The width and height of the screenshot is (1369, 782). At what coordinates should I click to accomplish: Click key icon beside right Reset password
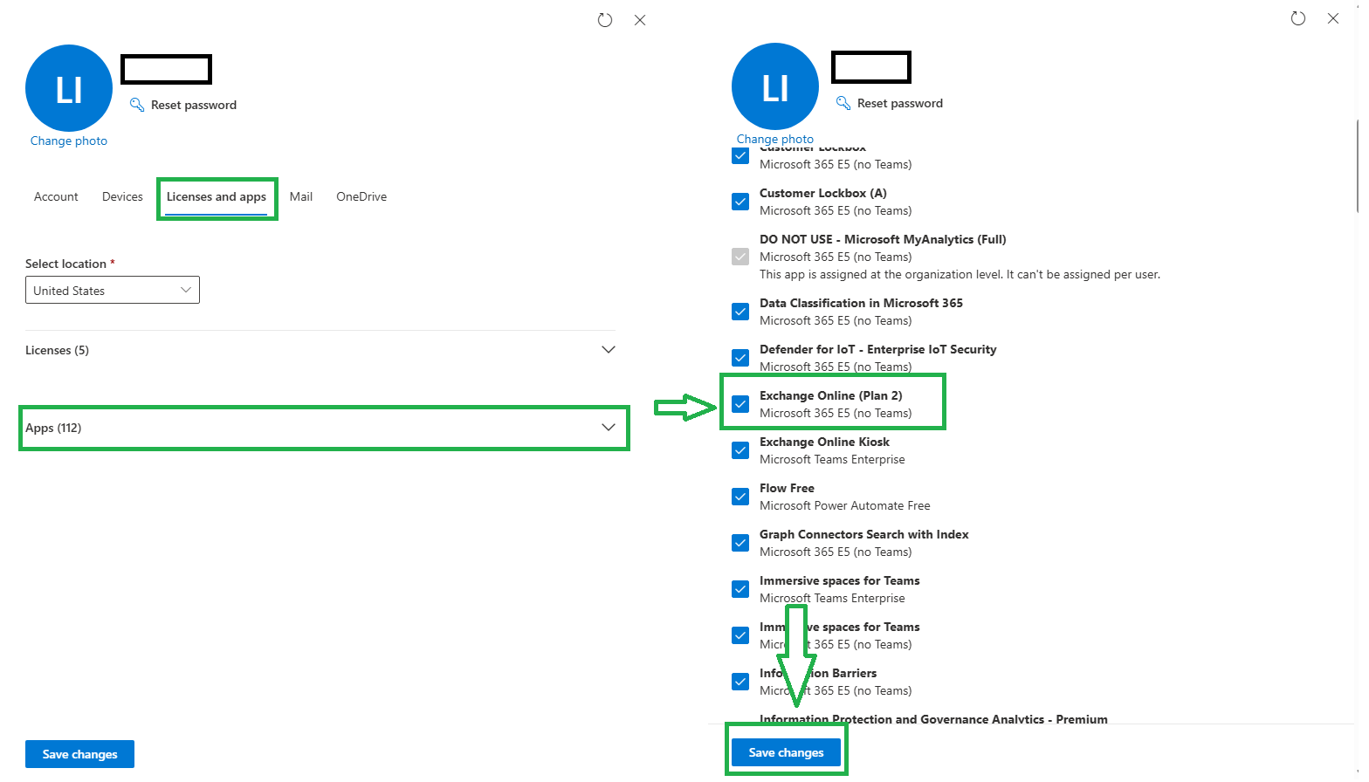(843, 103)
